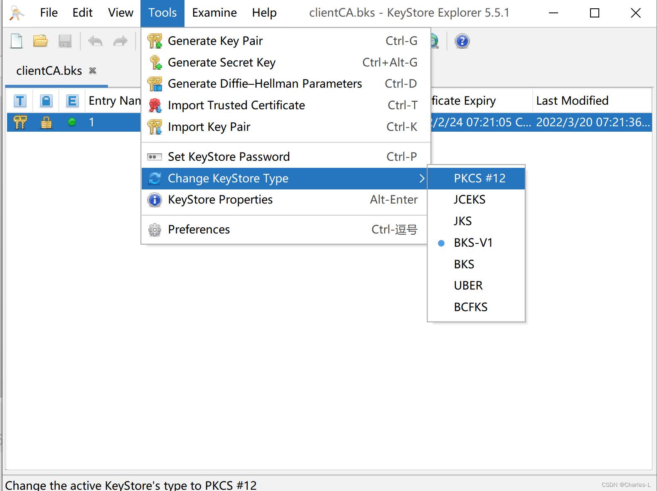Click the Open keystore folder icon

pos(41,41)
